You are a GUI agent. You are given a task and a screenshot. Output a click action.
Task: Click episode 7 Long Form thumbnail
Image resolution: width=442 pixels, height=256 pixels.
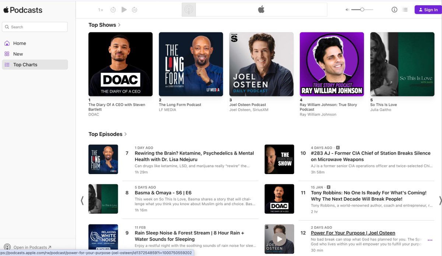point(103,159)
